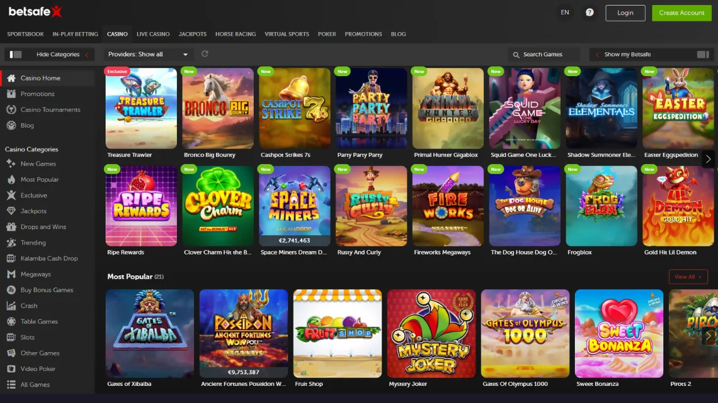This screenshot has width=718, height=403.
Task: Open the Promotions top menu item
Action: (x=363, y=35)
